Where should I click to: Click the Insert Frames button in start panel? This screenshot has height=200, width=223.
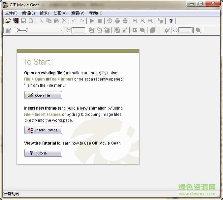point(43,130)
